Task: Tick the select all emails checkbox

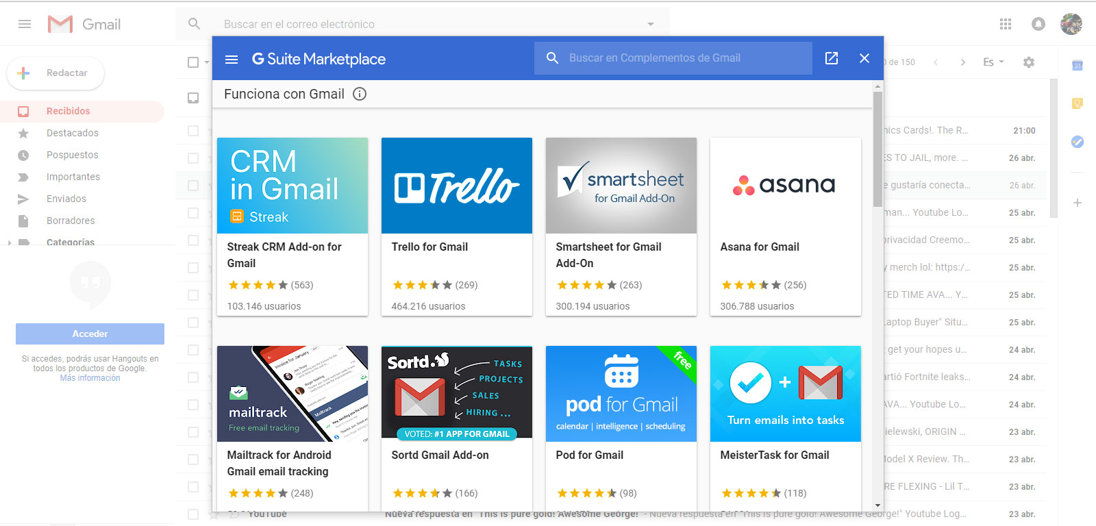Action: (193, 62)
